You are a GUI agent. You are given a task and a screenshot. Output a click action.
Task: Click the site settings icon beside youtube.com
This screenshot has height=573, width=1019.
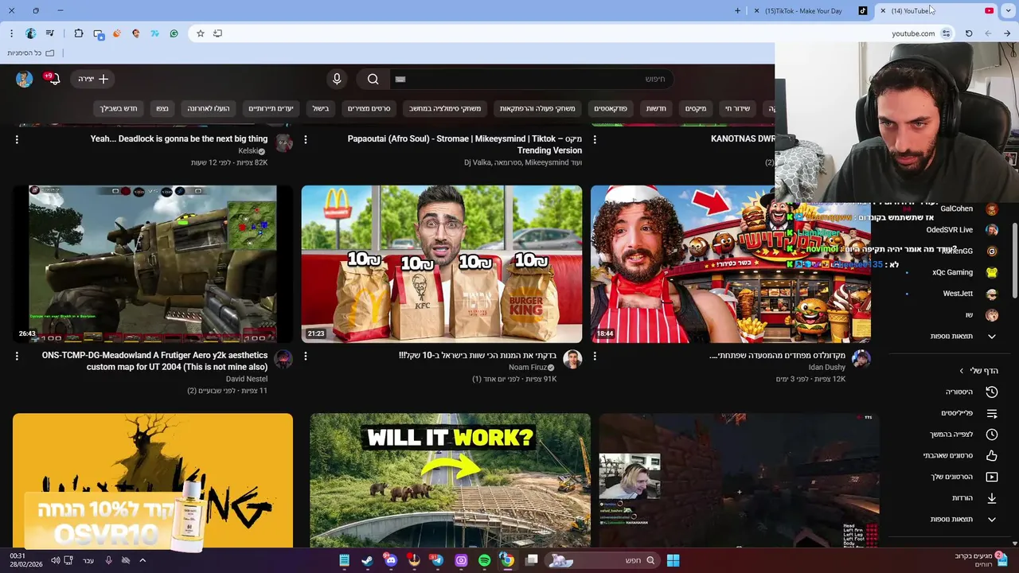click(947, 33)
